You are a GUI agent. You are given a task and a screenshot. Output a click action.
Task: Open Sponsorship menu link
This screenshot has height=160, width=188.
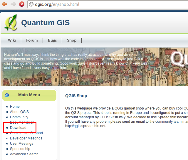[20, 149]
